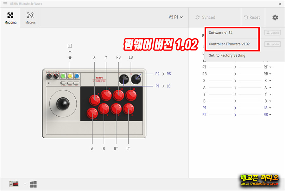Click the joystick ball on the arcade stick
Viewport: 285px width, 191px height.
click(63, 104)
